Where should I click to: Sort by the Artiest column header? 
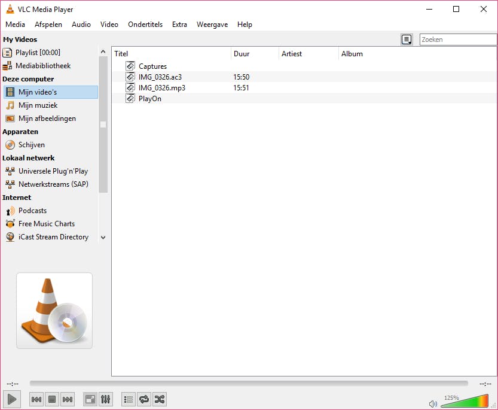pos(308,54)
